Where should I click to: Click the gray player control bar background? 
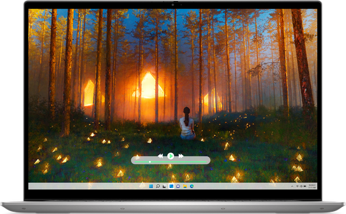pos(170,160)
